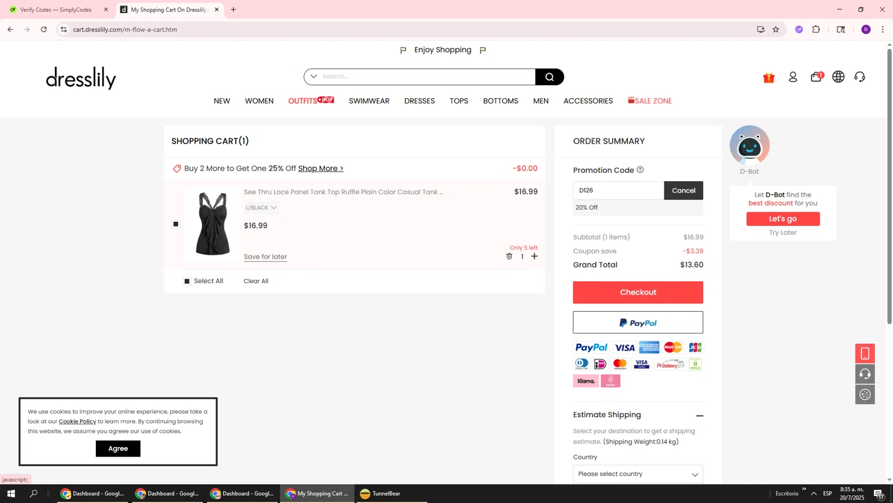The width and height of the screenshot is (893, 503).
Task: Open the Windows taskbar search
Action: 34,493
